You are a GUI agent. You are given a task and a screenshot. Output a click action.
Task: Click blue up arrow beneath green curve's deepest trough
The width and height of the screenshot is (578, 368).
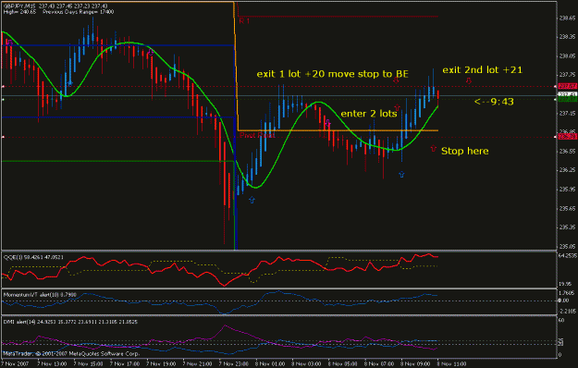(252, 200)
